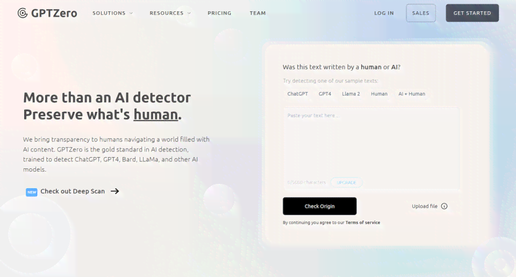
Task: Select the AI + Human sample text
Action: coord(412,94)
